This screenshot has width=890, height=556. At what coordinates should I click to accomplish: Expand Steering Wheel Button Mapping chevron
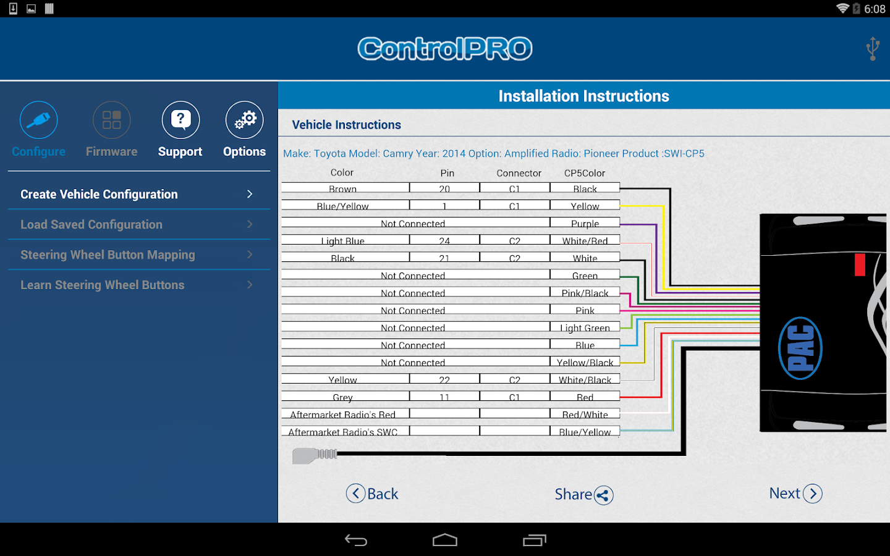point(250,255)
